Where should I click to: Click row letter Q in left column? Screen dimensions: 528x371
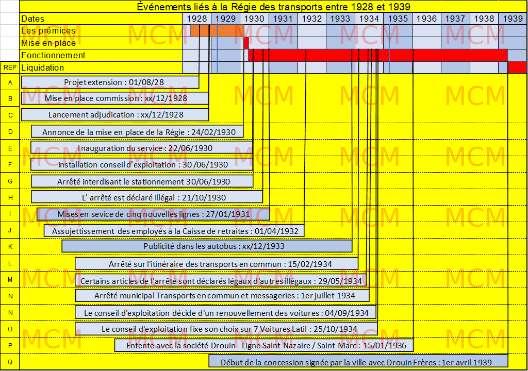click(x=10, y=362)
